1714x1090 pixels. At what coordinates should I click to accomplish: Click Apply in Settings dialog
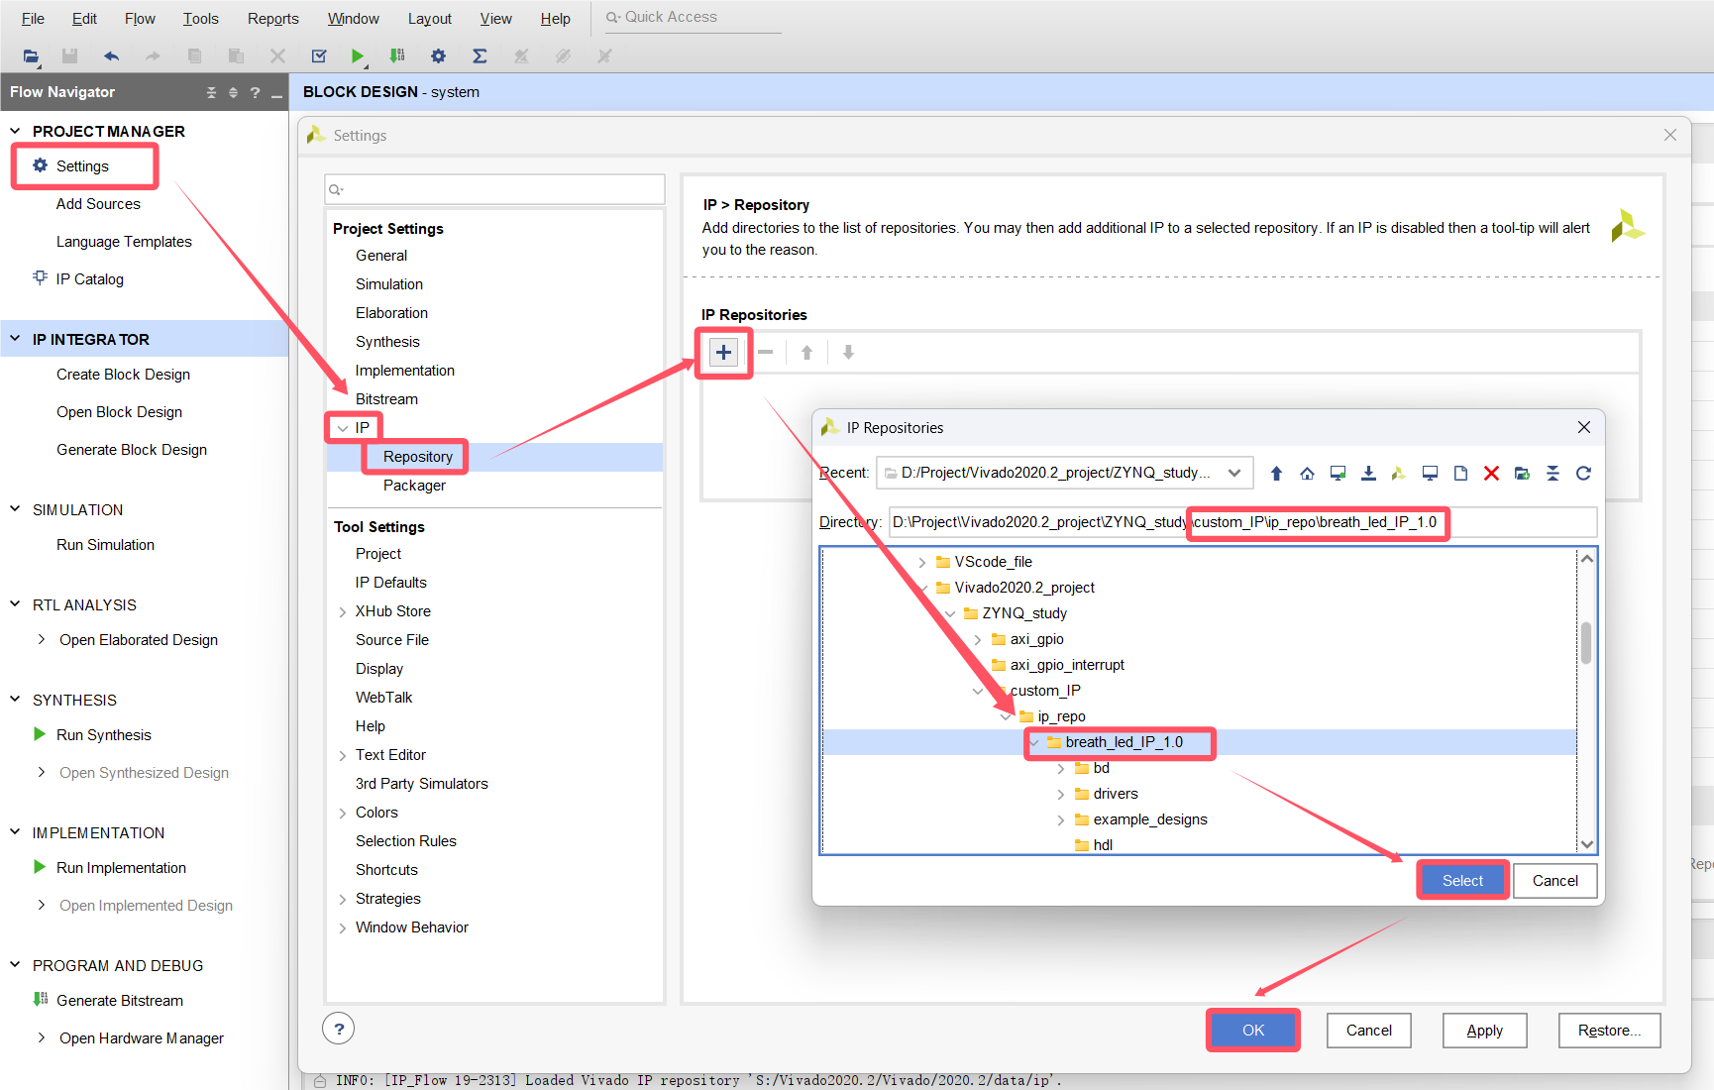(1484, 1031)
